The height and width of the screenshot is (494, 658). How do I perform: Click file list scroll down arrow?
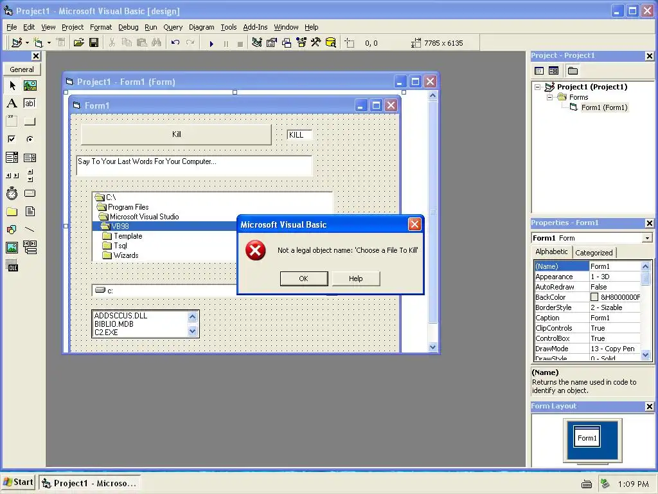pos(193,331)
